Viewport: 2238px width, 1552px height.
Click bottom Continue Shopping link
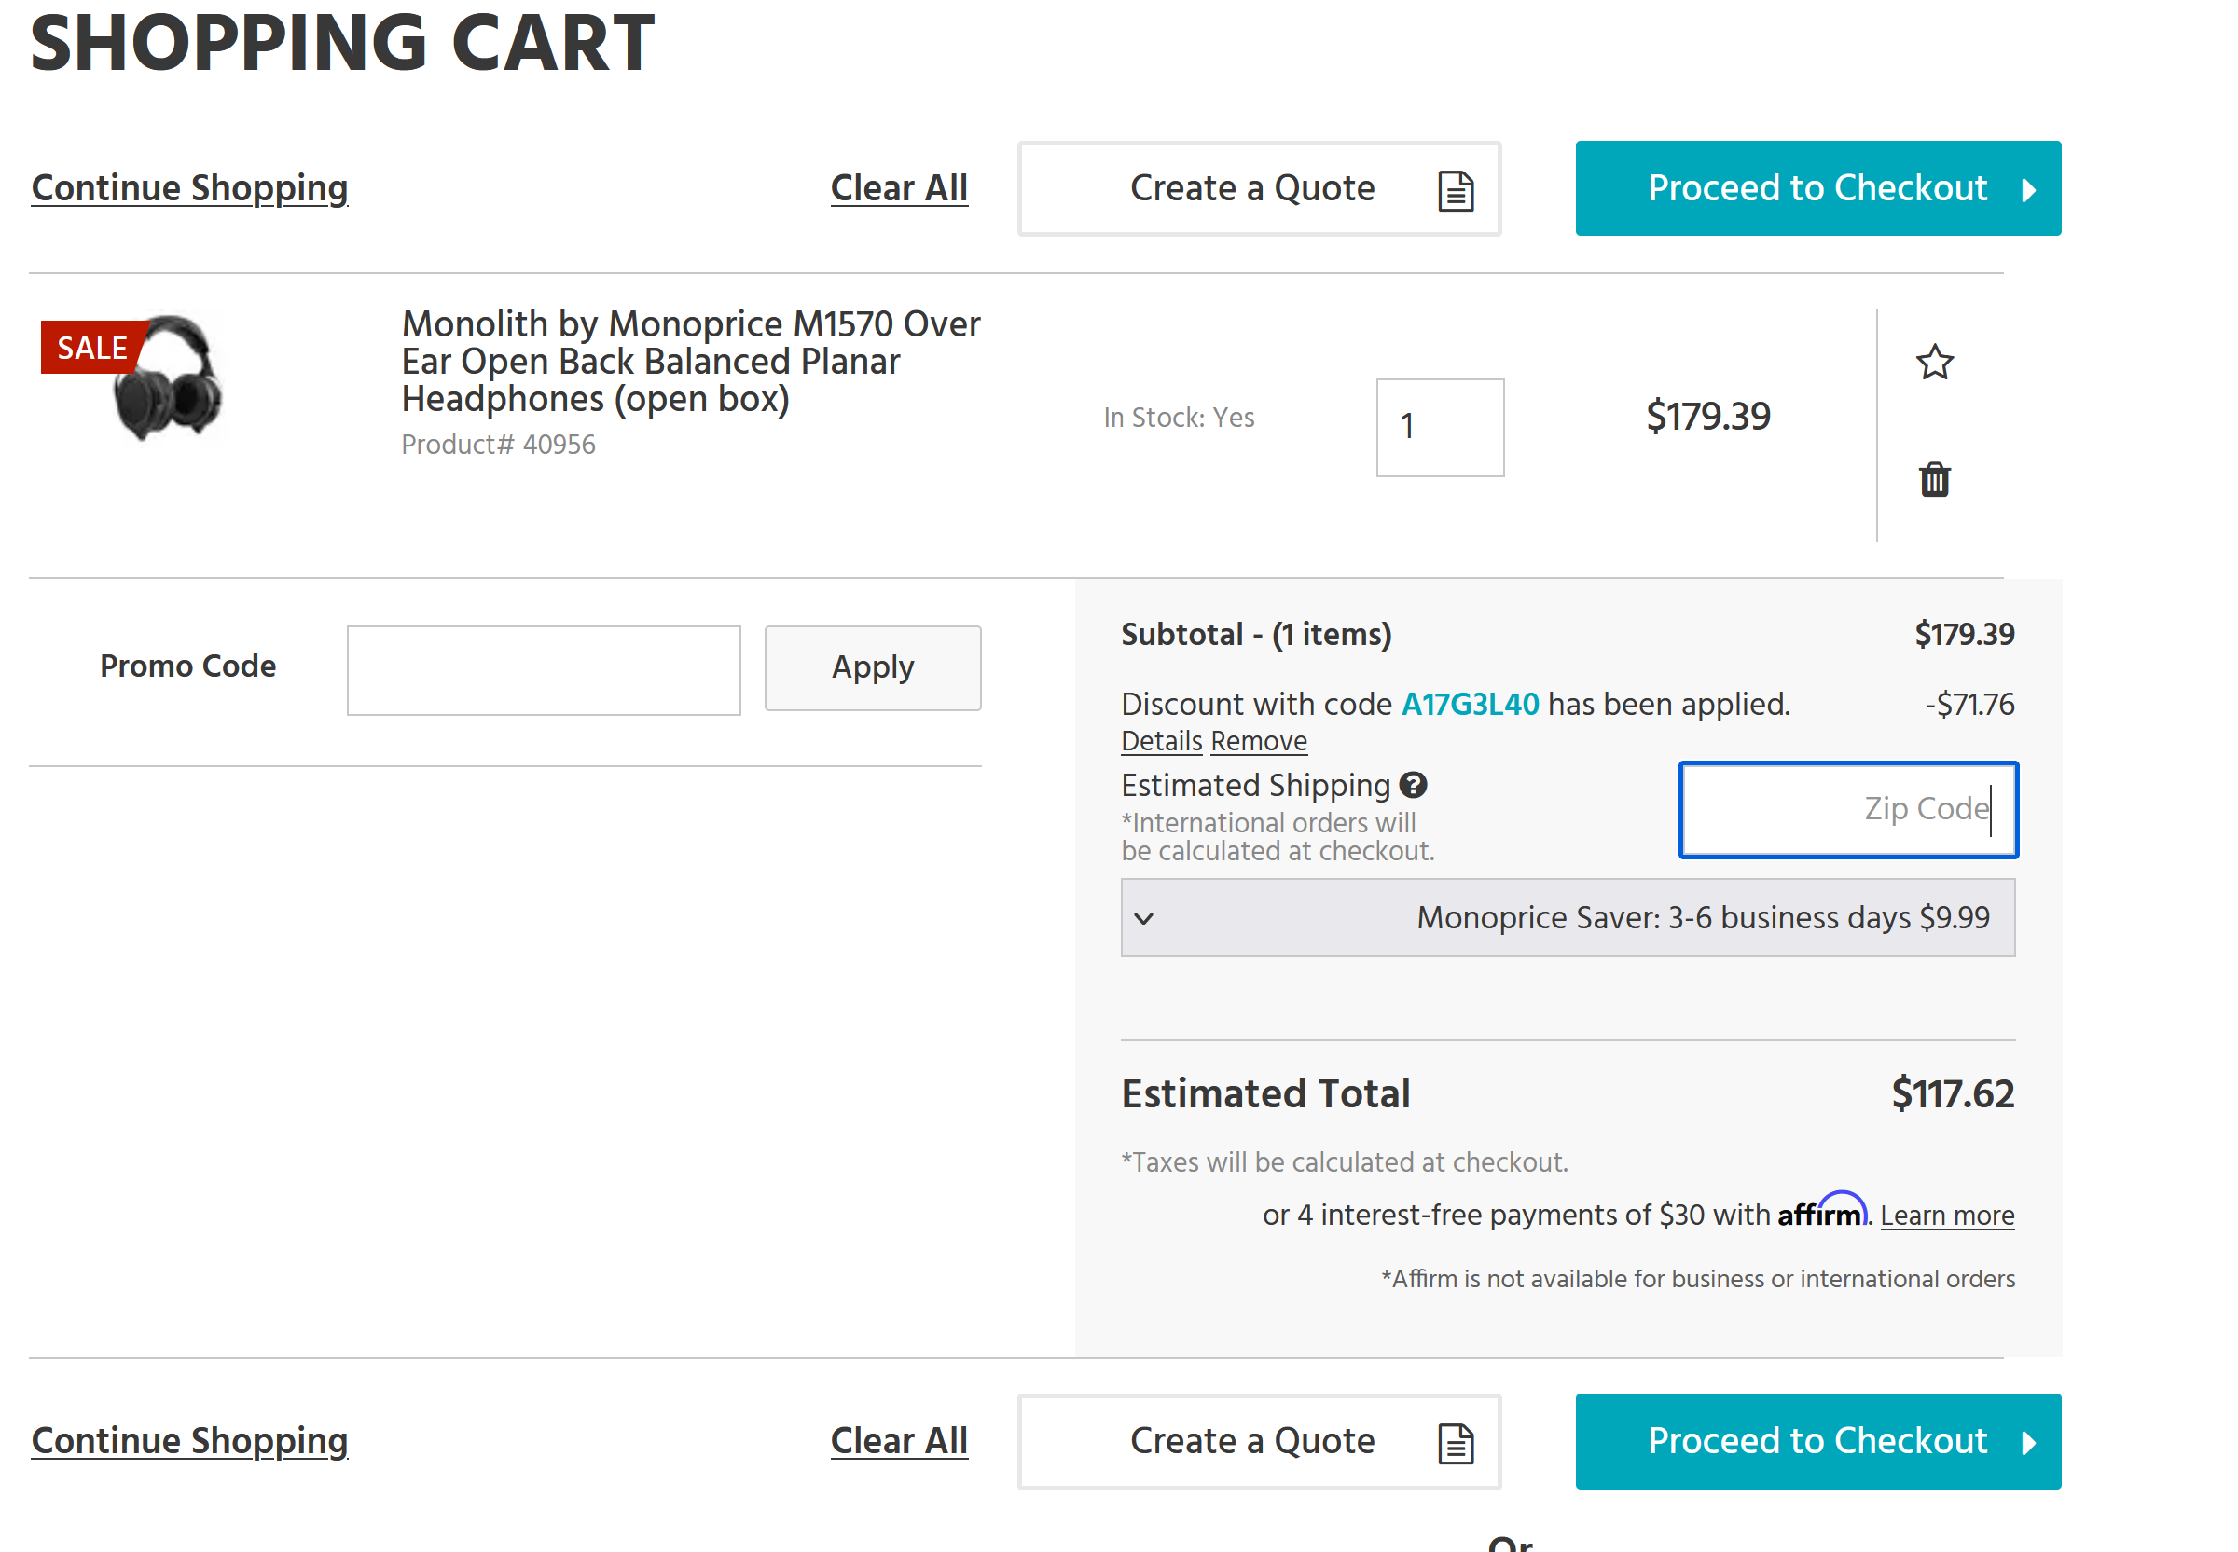click(189, 1440)
